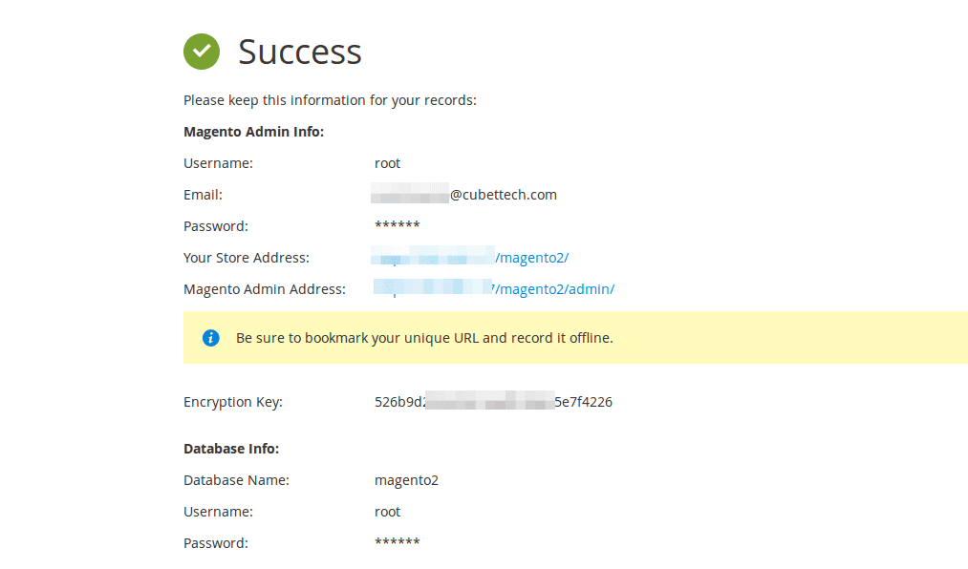Click the 'Magento Admin Info:' heading
Screen dimensions: 968x569
click(254, 132)
